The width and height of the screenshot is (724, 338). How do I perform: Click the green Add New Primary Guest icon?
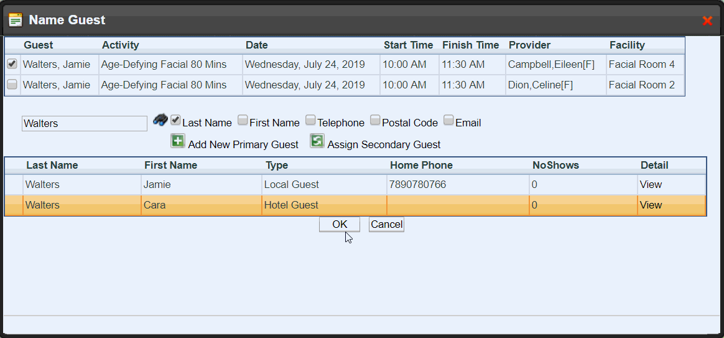tap(178, 141)
